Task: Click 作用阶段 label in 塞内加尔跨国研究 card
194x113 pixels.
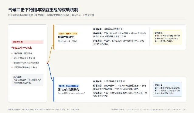Action: (98, 81)
